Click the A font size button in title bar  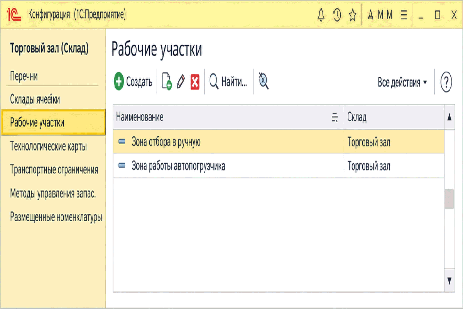pos(370,15)
